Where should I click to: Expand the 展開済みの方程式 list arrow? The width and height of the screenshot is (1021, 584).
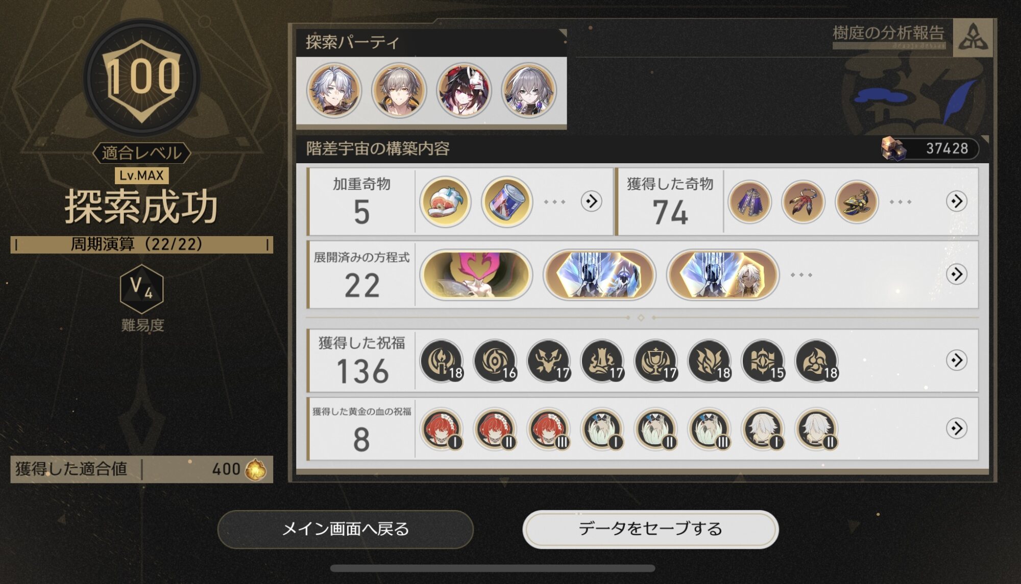956,274
